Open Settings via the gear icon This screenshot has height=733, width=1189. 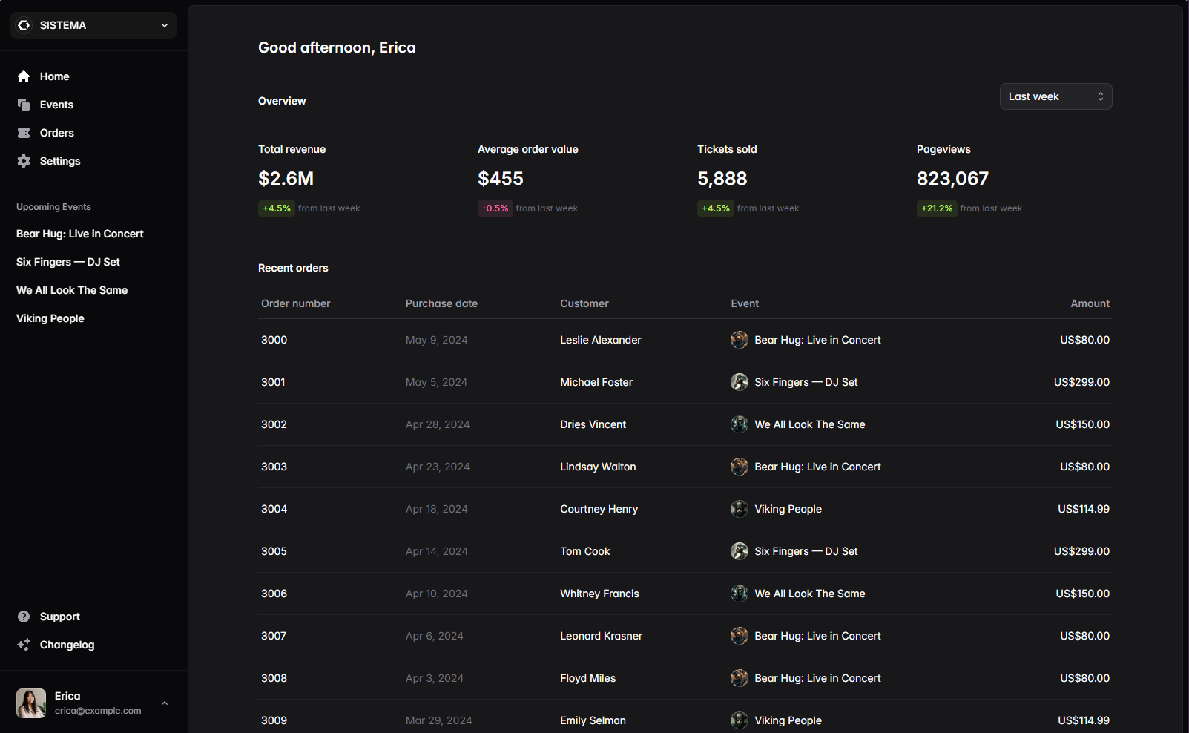coord(24,161)
